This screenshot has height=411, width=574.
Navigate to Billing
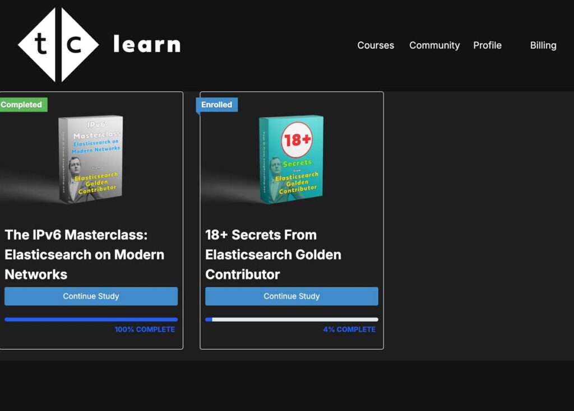pos(543,45)
